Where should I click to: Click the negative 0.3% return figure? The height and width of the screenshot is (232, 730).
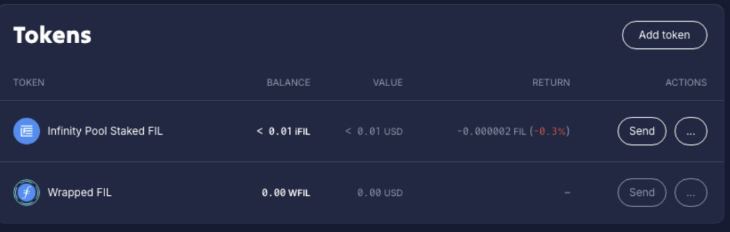[549, 132]
